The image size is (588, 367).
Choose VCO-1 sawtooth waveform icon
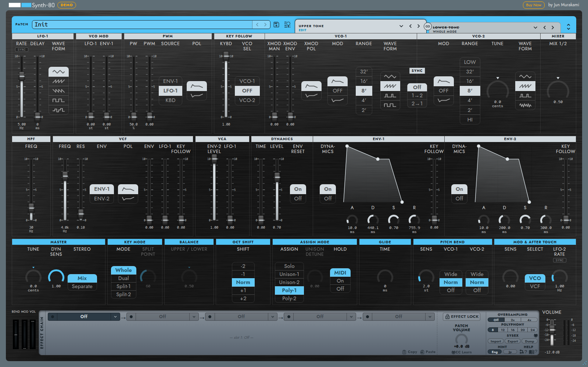[x=390, y=86]
